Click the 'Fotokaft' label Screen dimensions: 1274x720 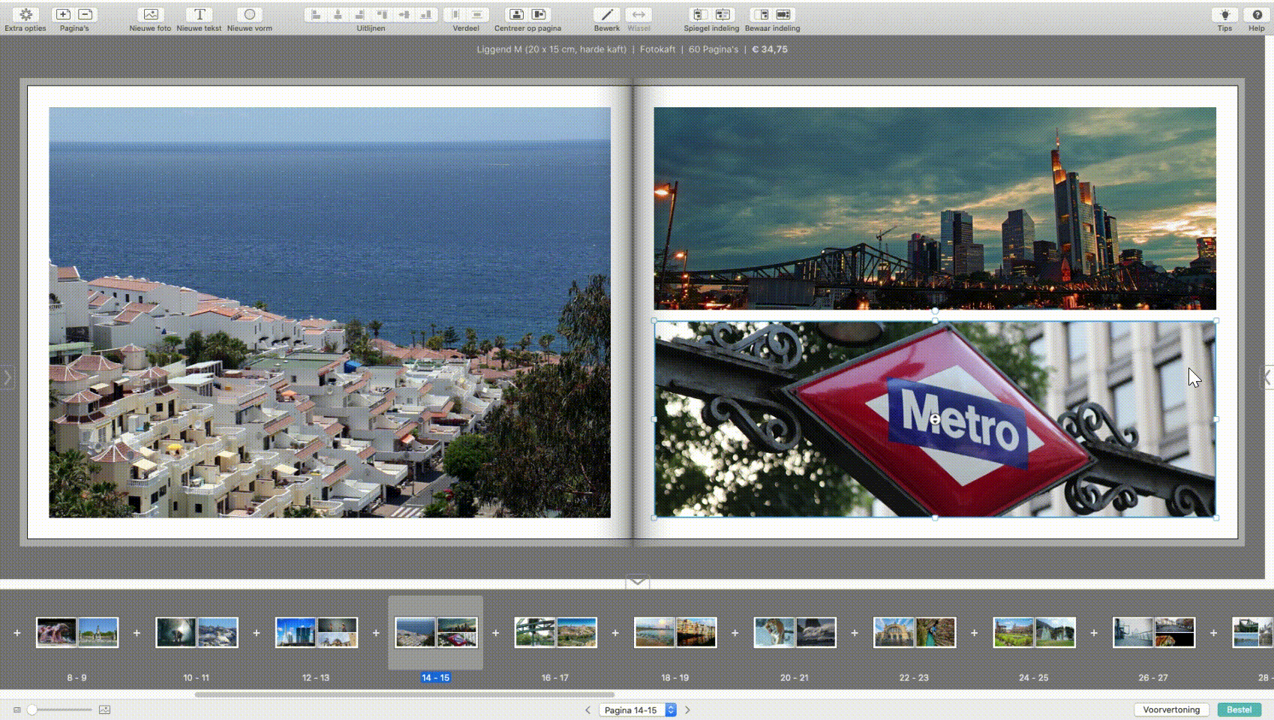point(657,49)
